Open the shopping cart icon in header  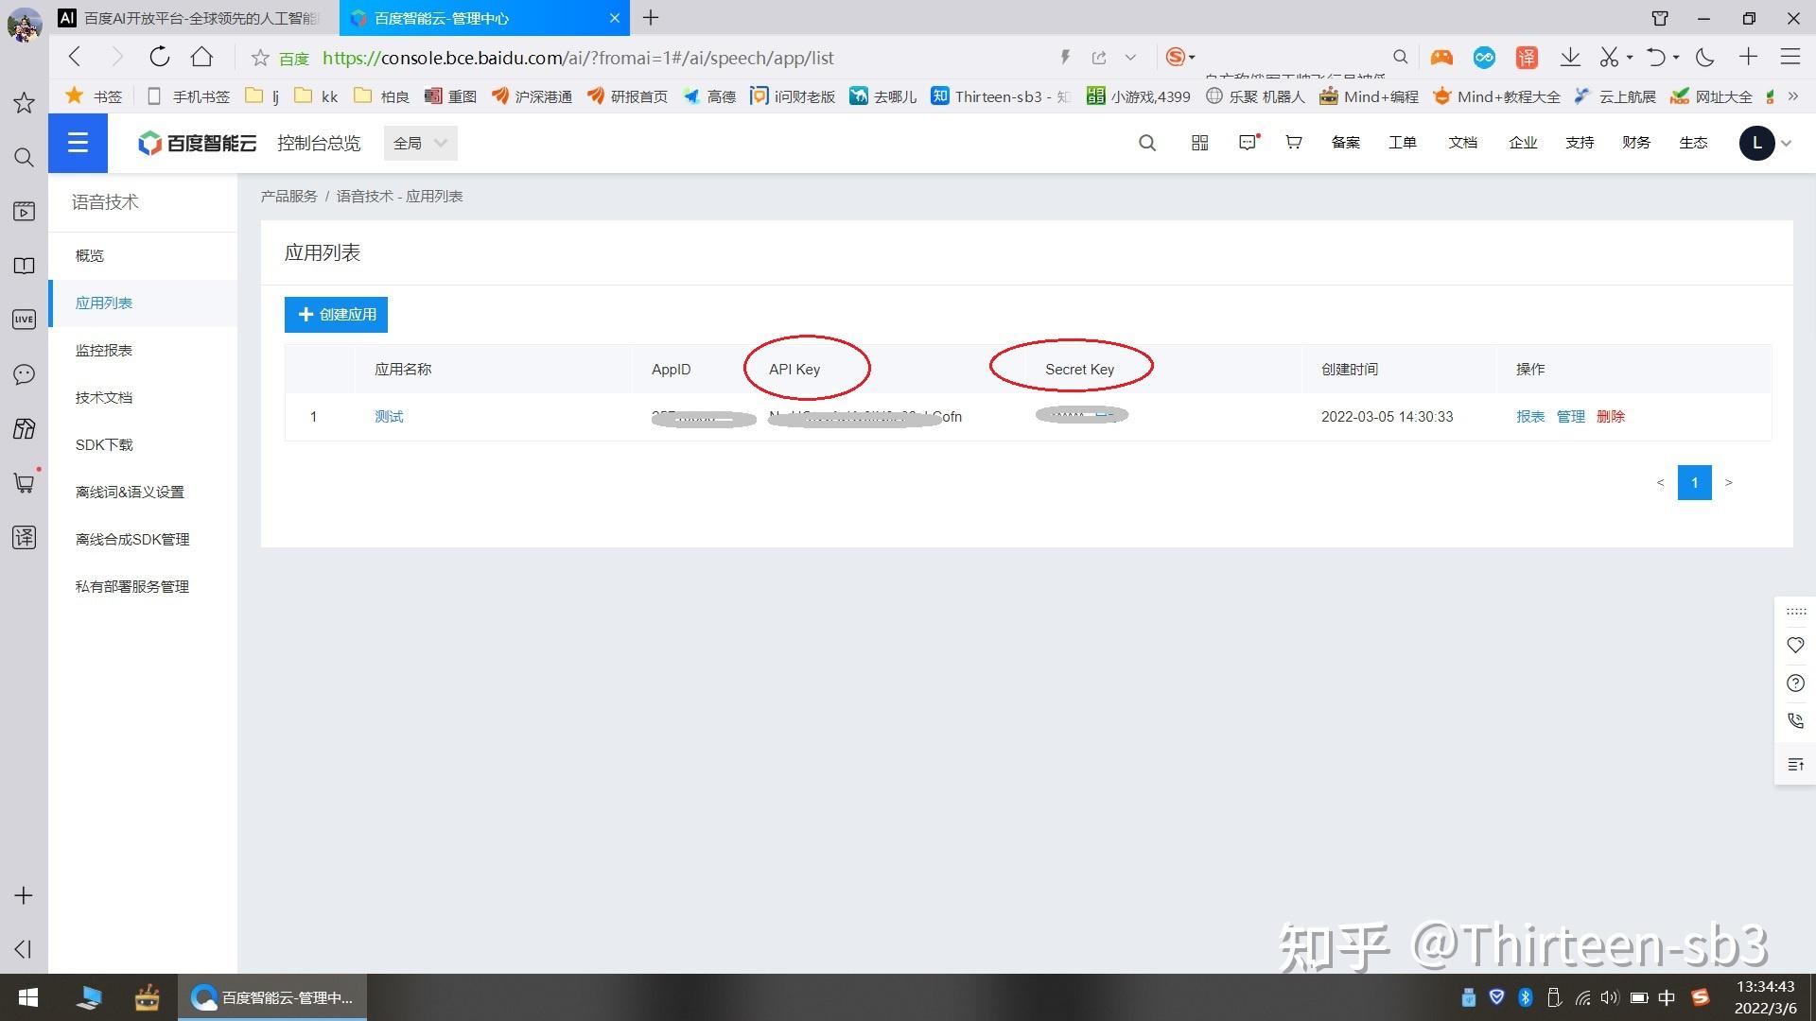[x=1293, y=143]
